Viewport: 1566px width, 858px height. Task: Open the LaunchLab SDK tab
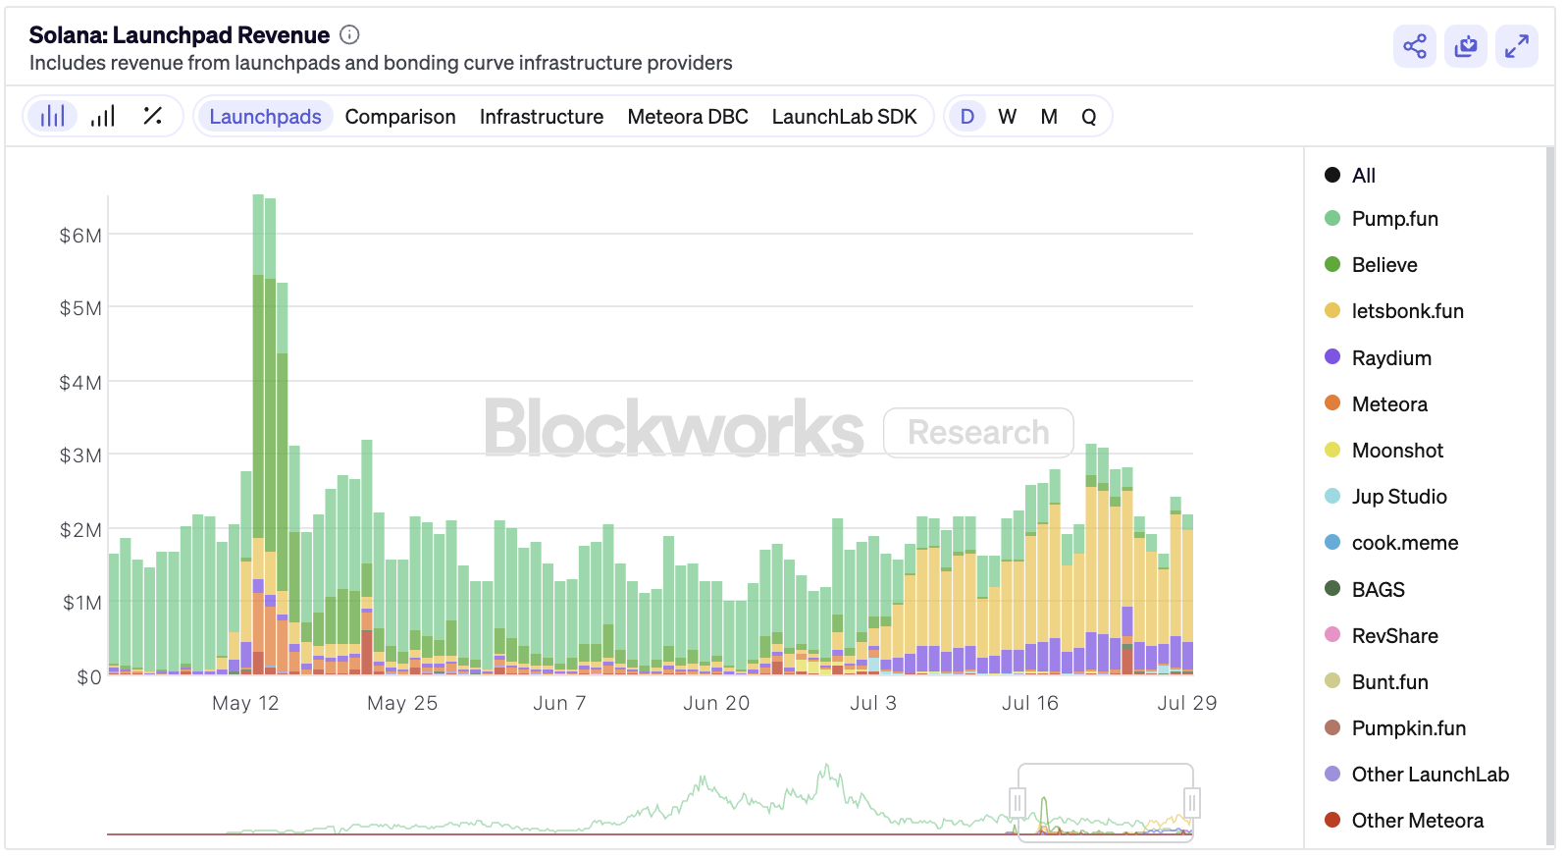(844, 117)
